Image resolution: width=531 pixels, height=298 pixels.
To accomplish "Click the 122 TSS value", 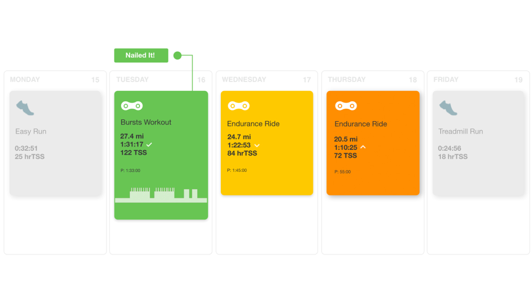I will [133, 153].
